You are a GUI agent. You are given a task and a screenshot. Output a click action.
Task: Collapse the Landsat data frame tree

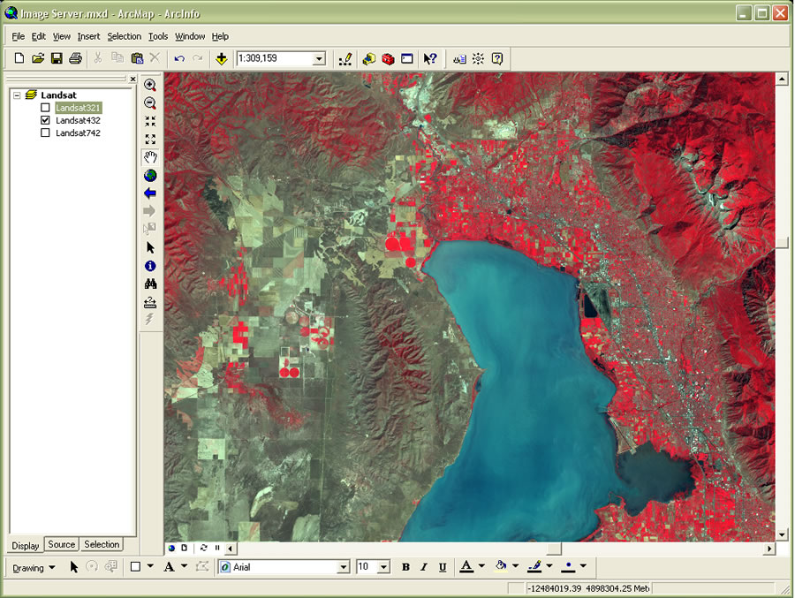coord(17,95)
